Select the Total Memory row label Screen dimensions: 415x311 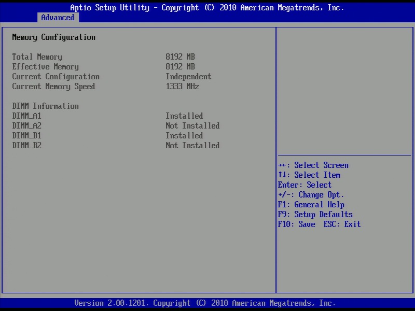pyautogui.click(x=37, y=57)
